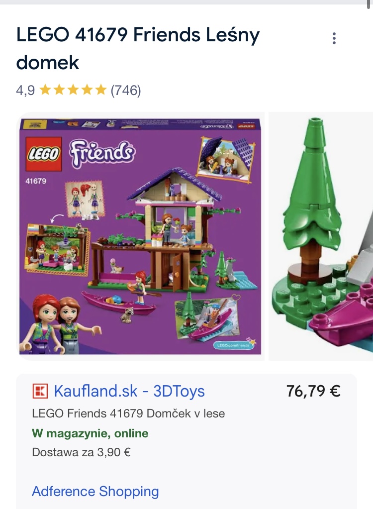
Task: Open the LEGO Friends box product image
Action: 140,236
